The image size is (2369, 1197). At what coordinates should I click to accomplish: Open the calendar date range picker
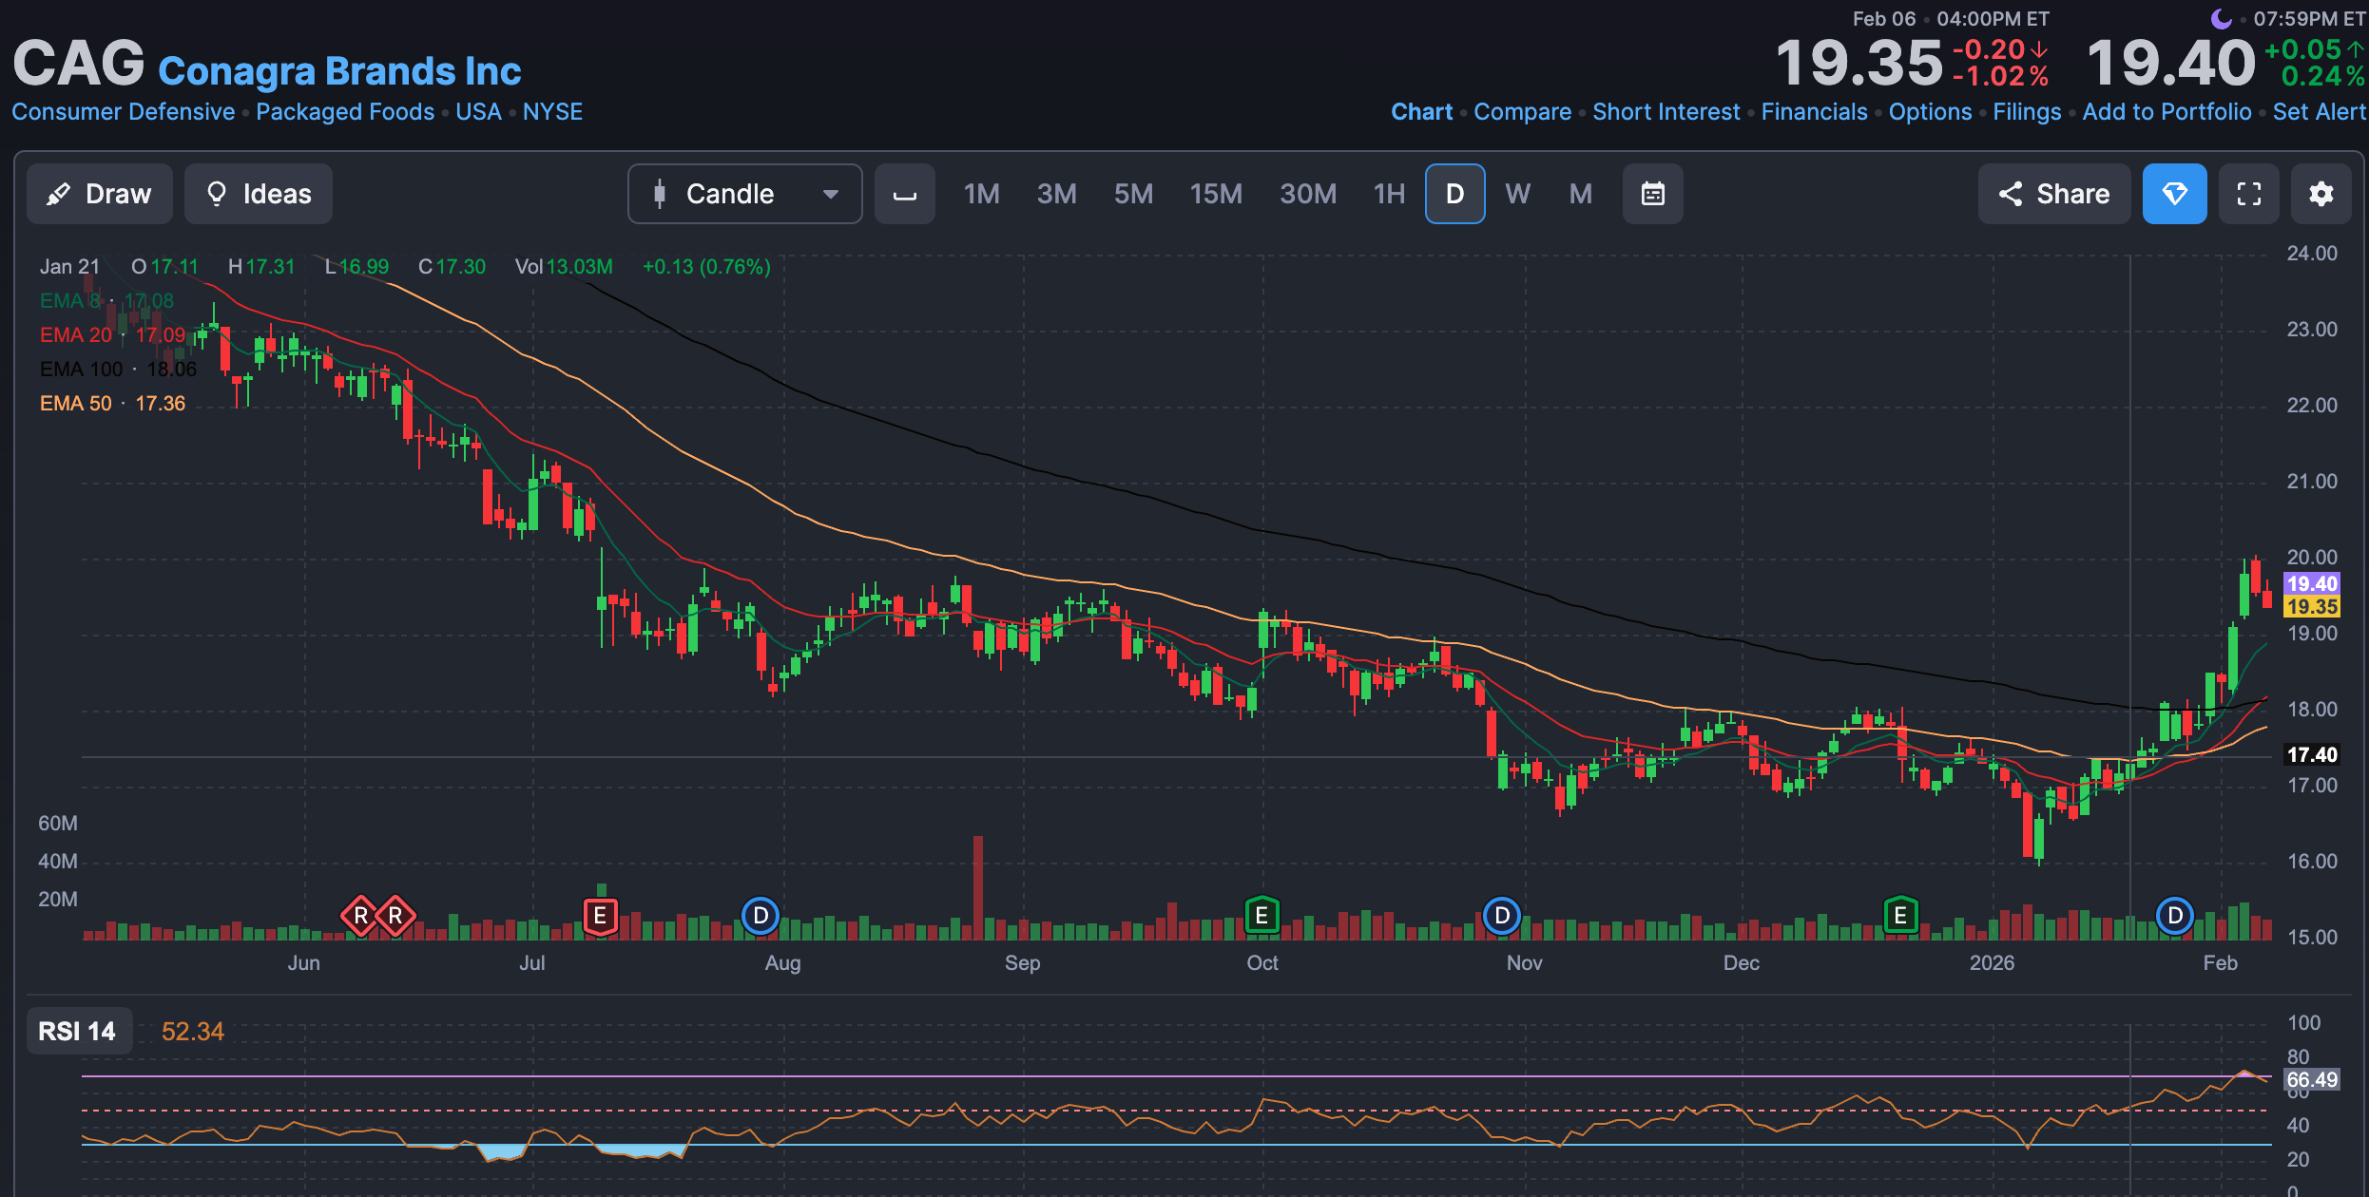click(1652, 194)
